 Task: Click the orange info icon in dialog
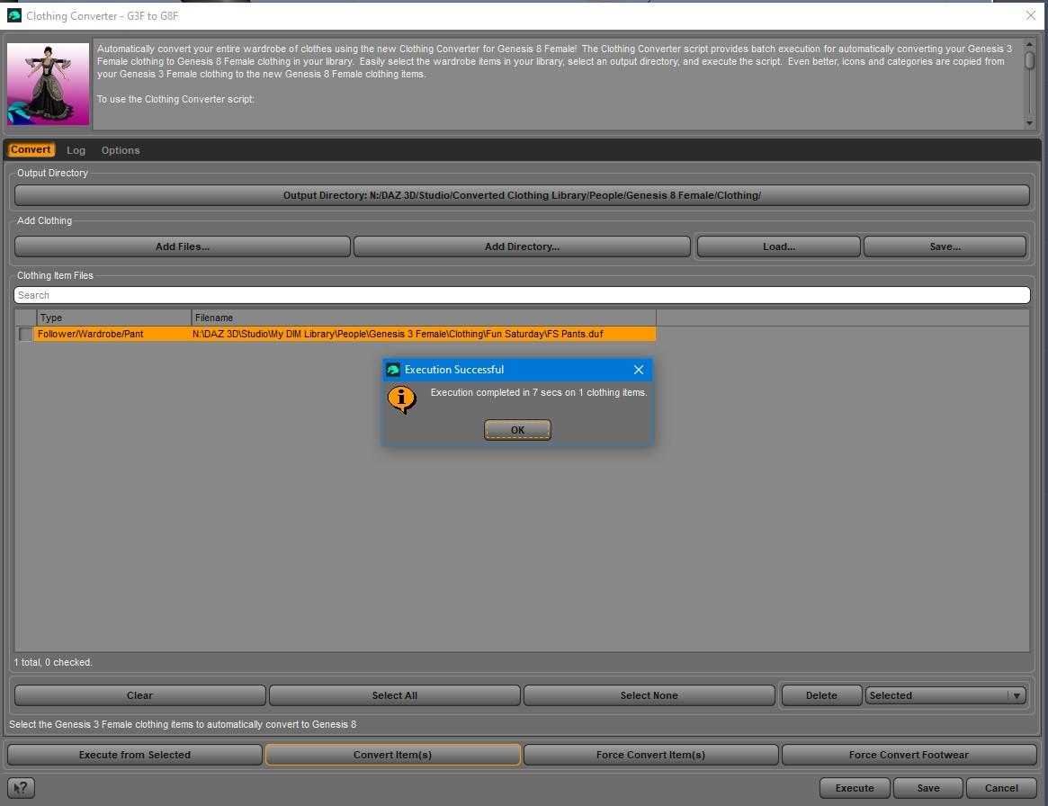(x=402, y=399)
